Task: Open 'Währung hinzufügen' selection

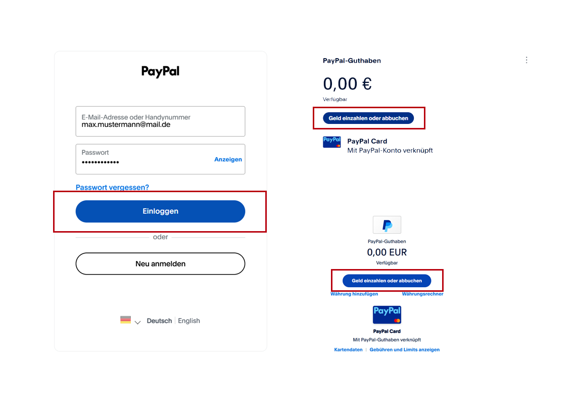Action: point(354,293)
